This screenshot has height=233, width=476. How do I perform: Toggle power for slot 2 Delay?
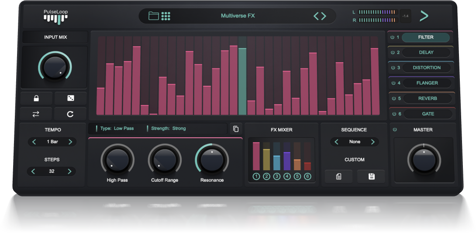pos(393,53)
